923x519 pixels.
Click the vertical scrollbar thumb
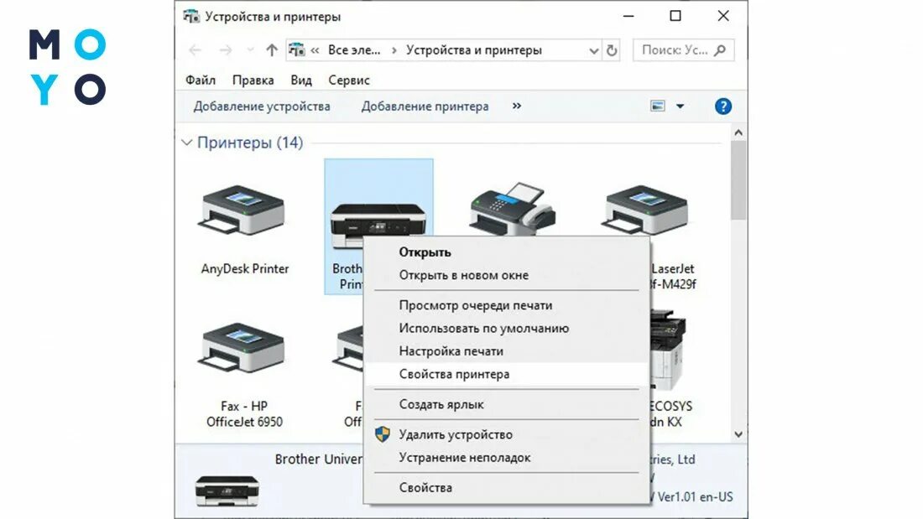click(738, 180)
